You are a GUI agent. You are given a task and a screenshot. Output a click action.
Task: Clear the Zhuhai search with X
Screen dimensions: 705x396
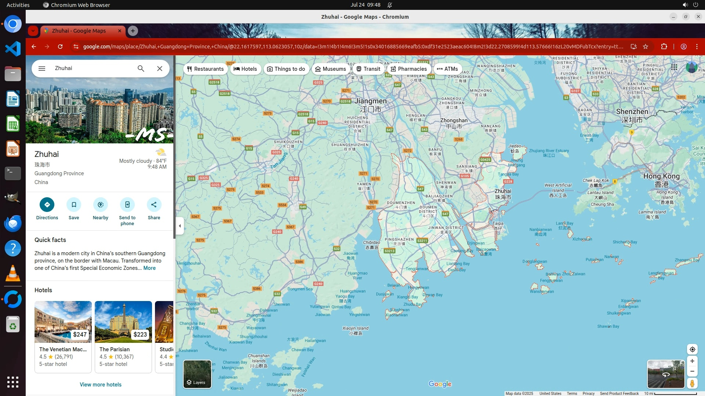(159, 69)
